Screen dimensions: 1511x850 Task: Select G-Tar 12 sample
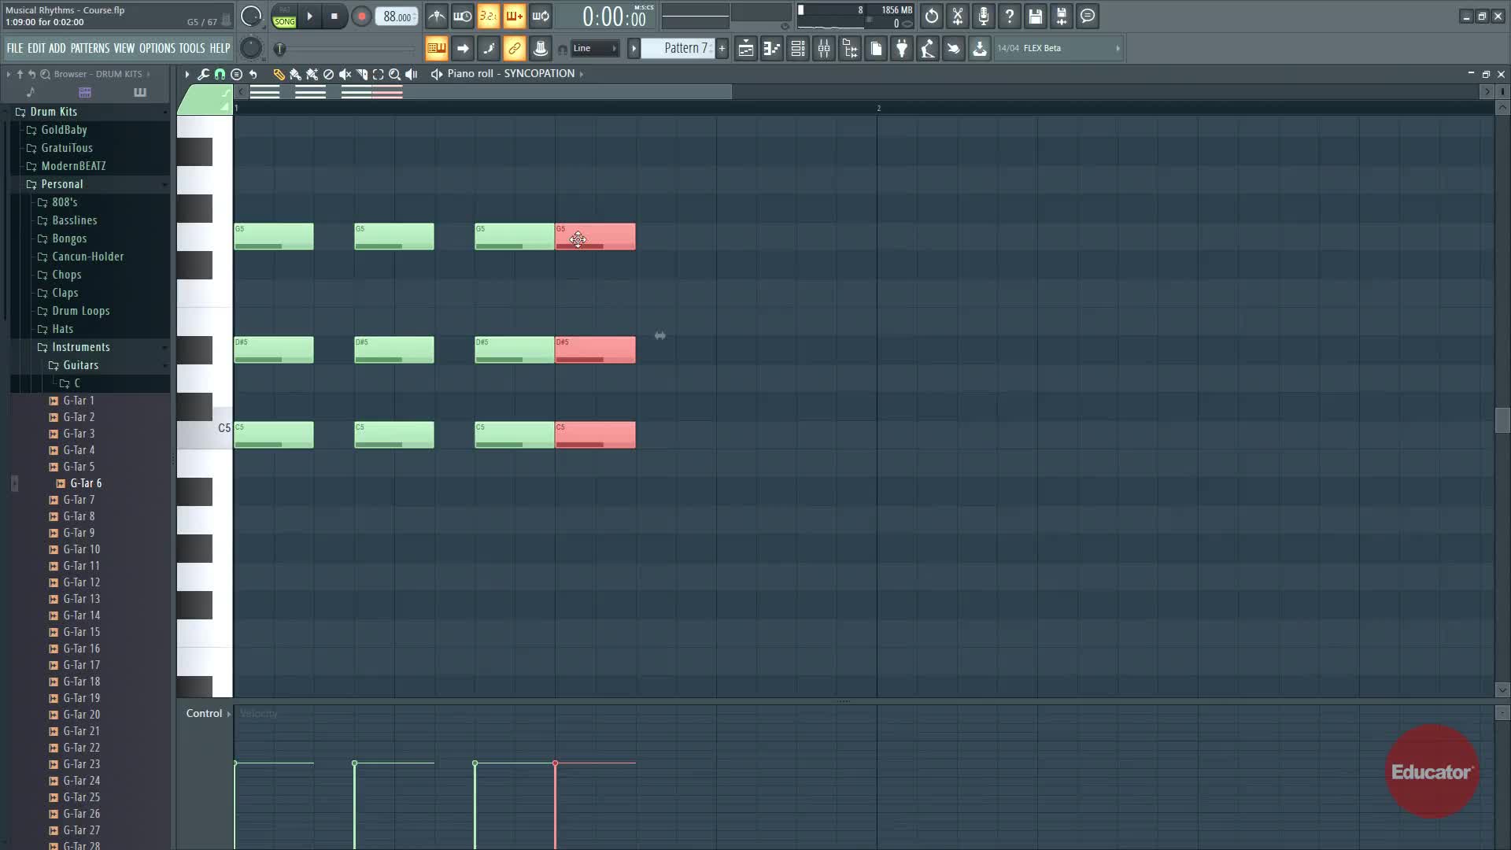tap(81, 582)
